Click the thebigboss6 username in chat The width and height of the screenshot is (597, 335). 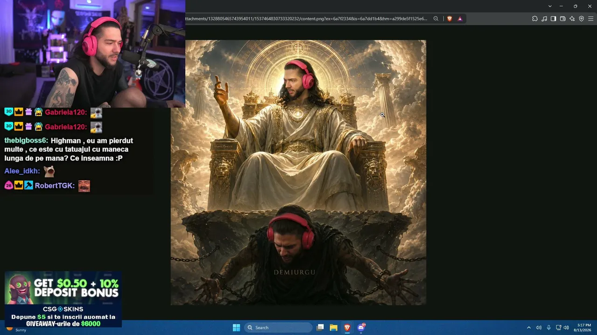click(25, 141)
